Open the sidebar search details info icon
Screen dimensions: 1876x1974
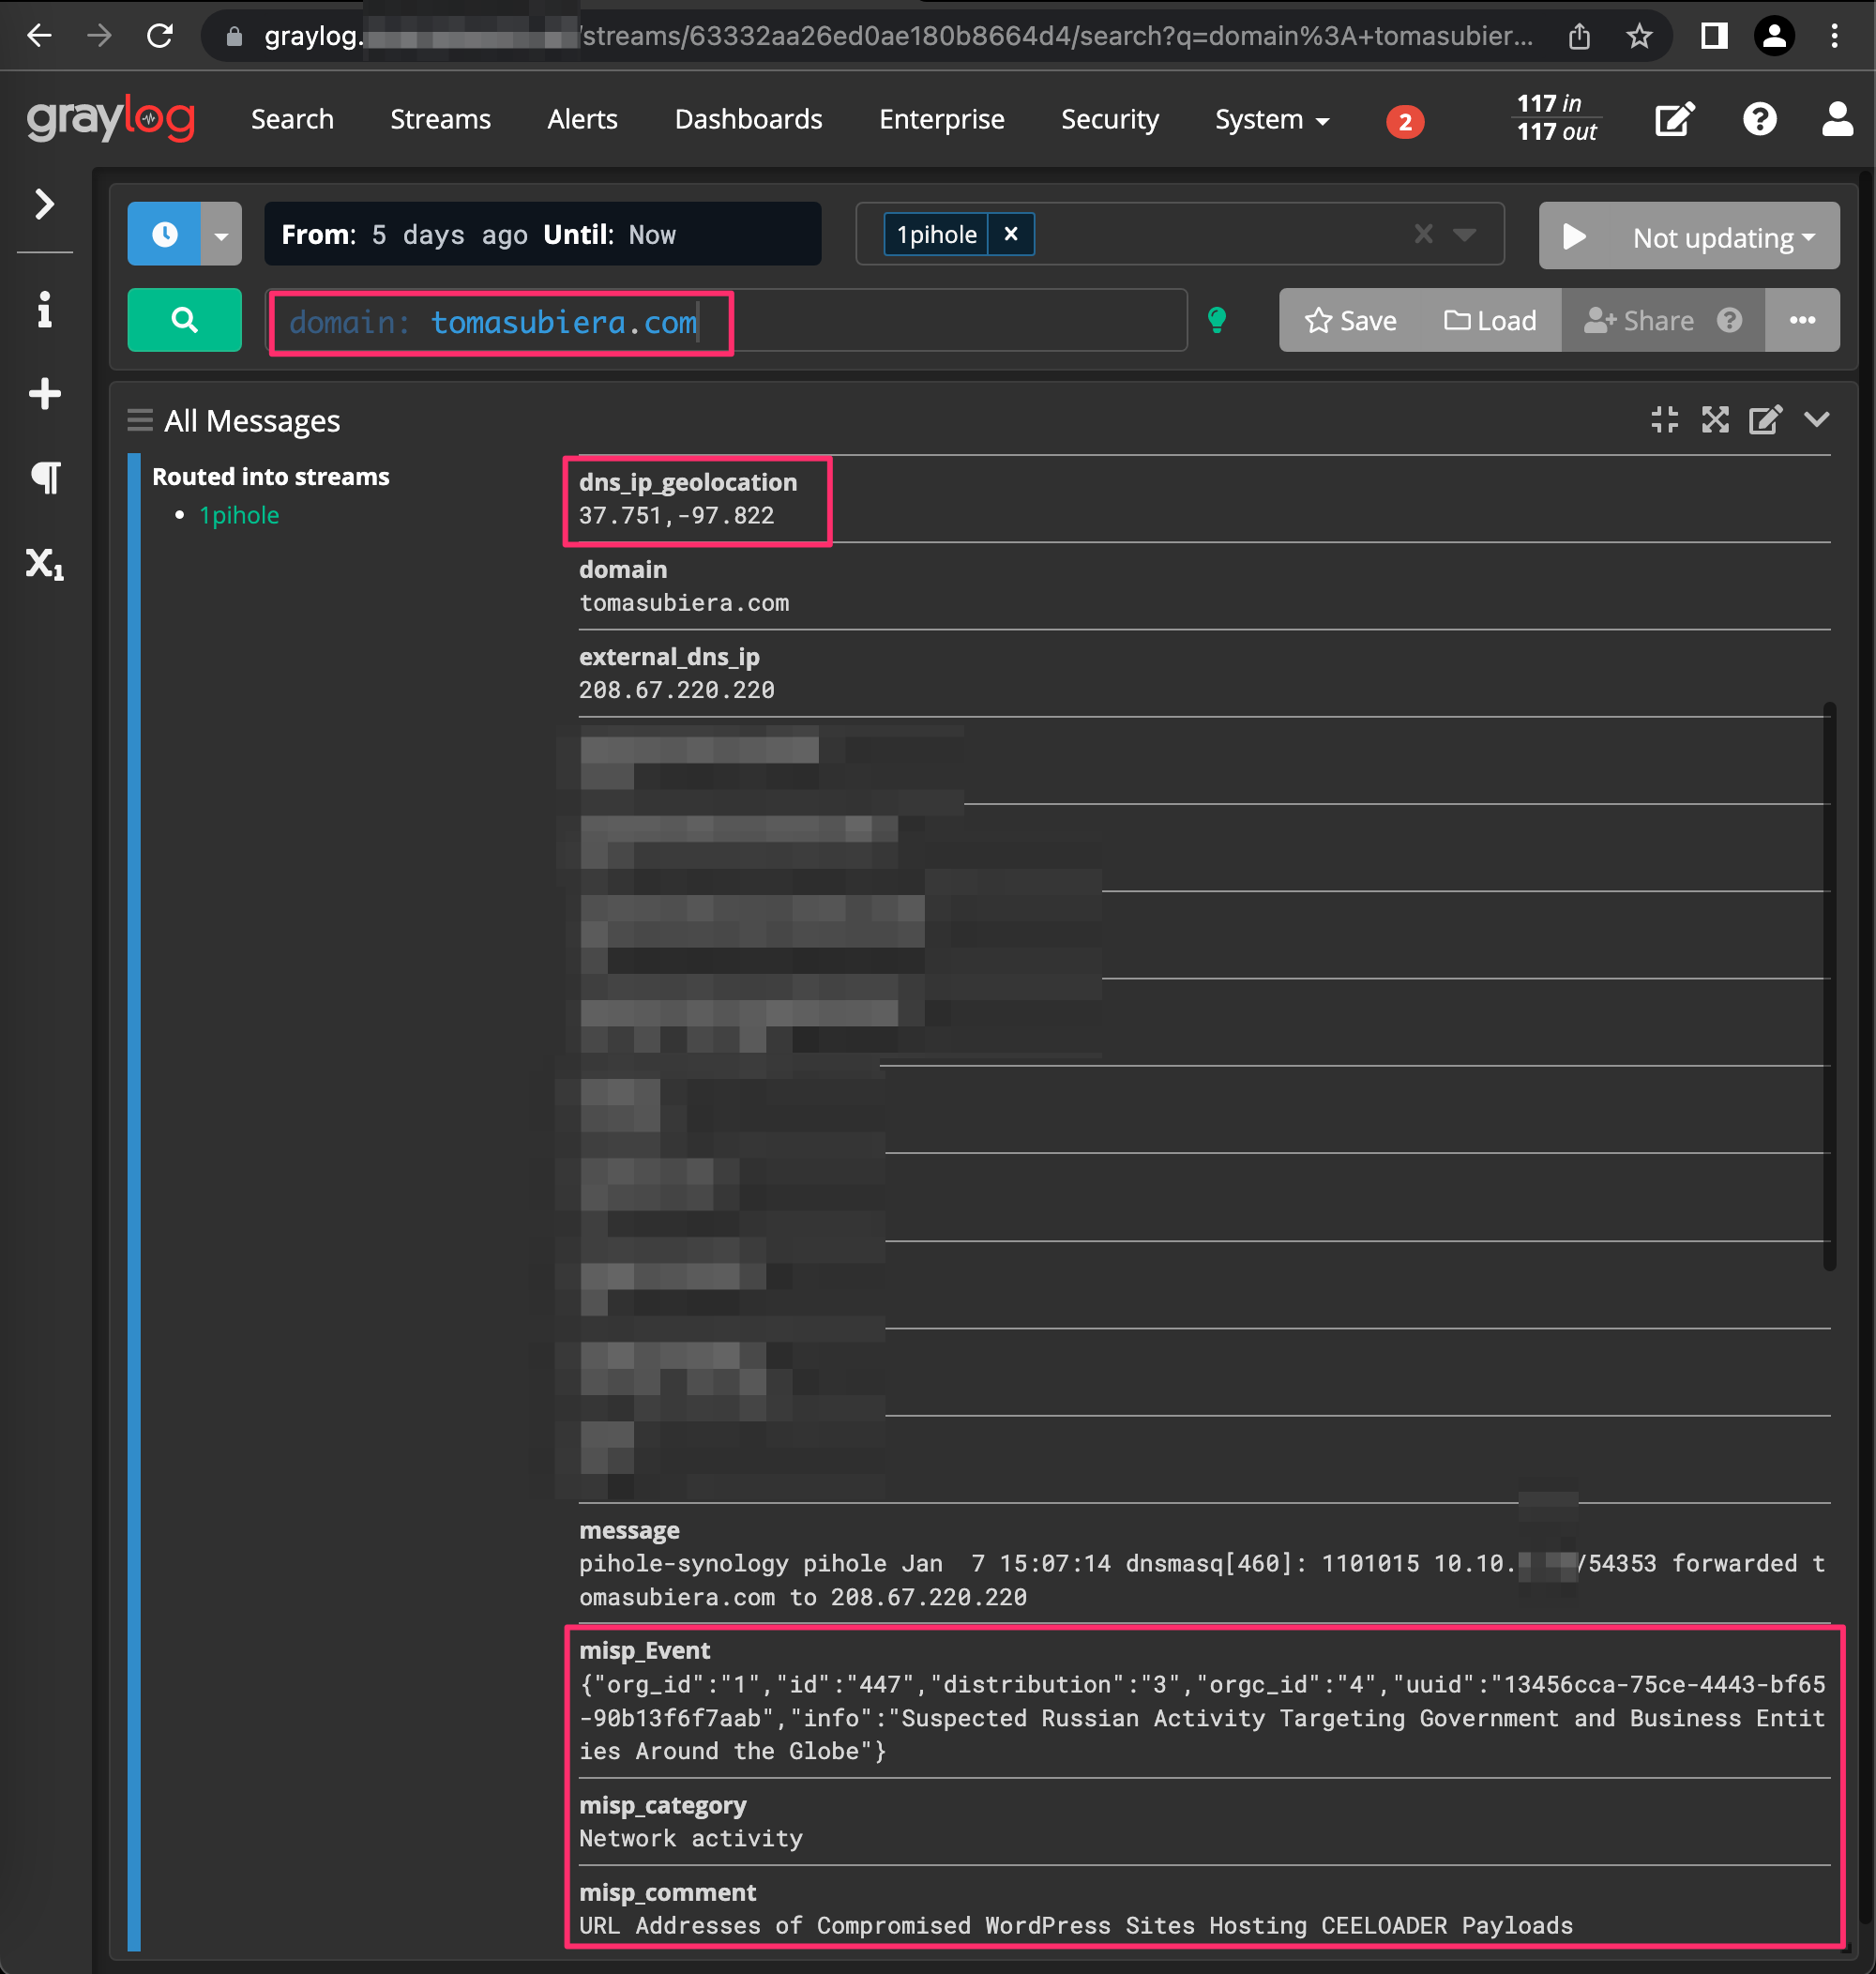(x=44, y=310)
